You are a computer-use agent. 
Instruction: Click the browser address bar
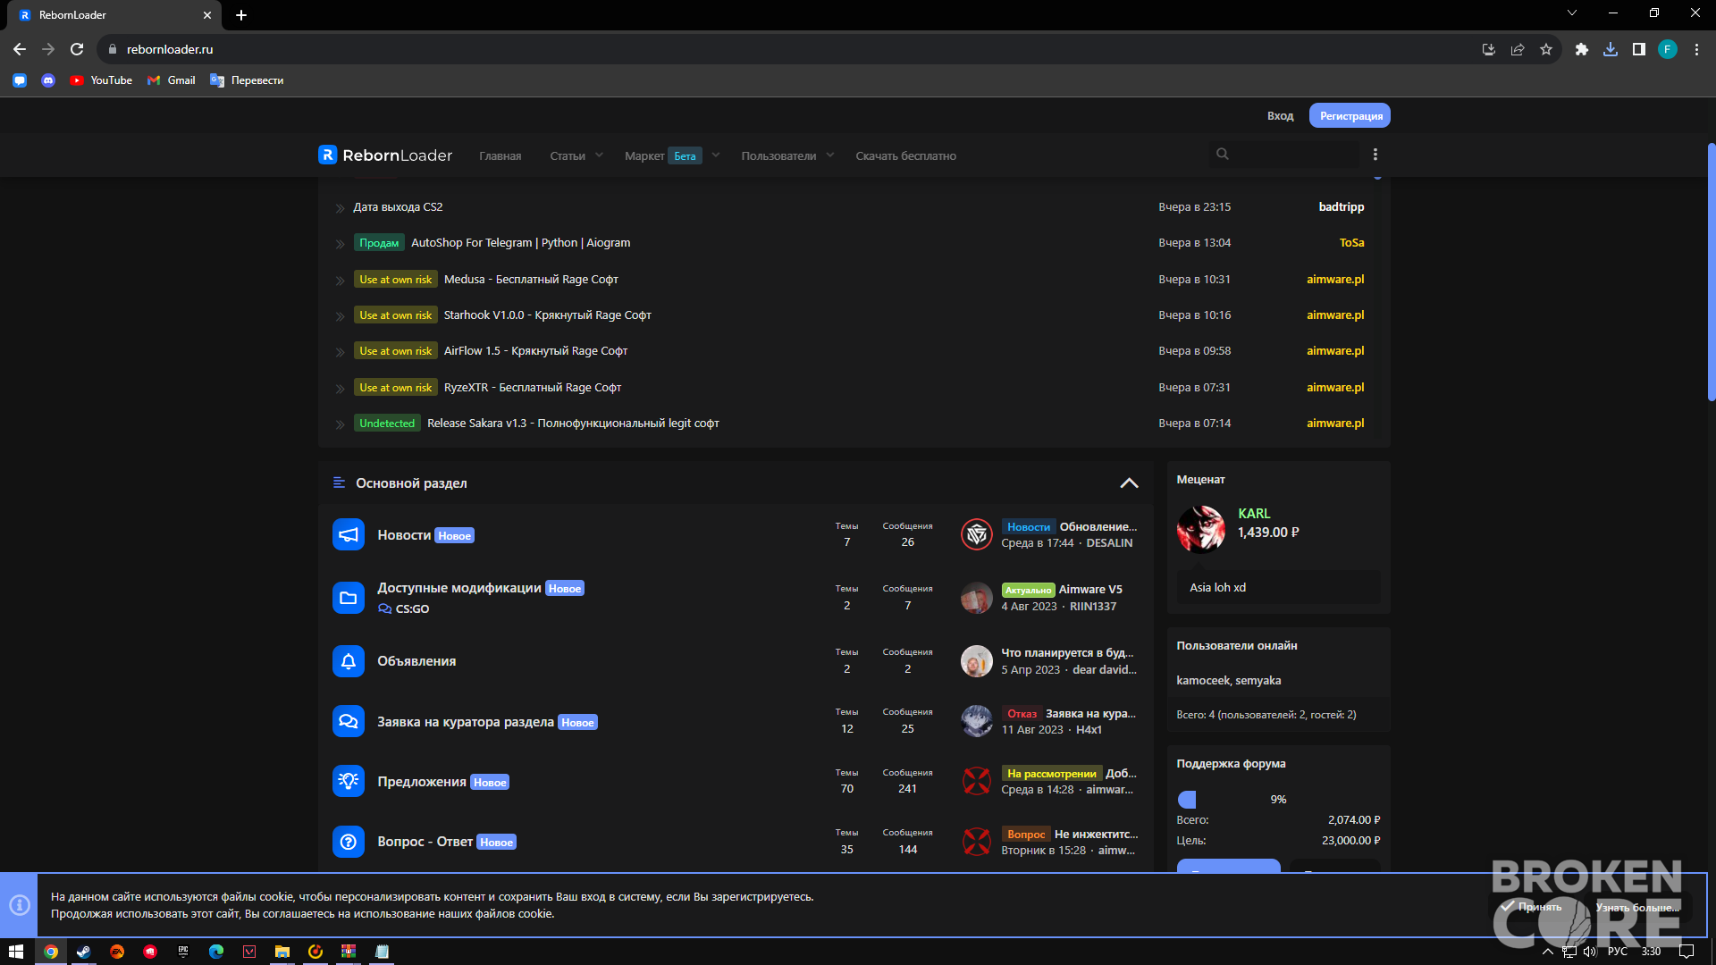[786, 49]
